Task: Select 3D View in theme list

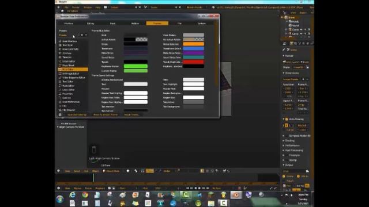Action: [73, 53]
